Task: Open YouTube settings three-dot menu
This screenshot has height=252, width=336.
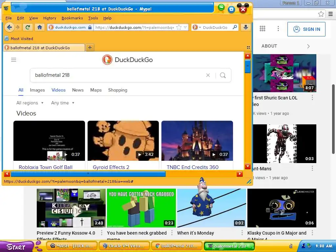Action: point(278,29)
